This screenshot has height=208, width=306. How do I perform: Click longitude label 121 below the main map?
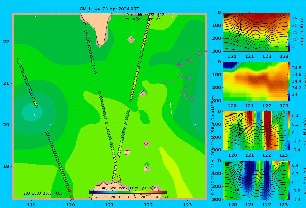(x=109, y=205)
